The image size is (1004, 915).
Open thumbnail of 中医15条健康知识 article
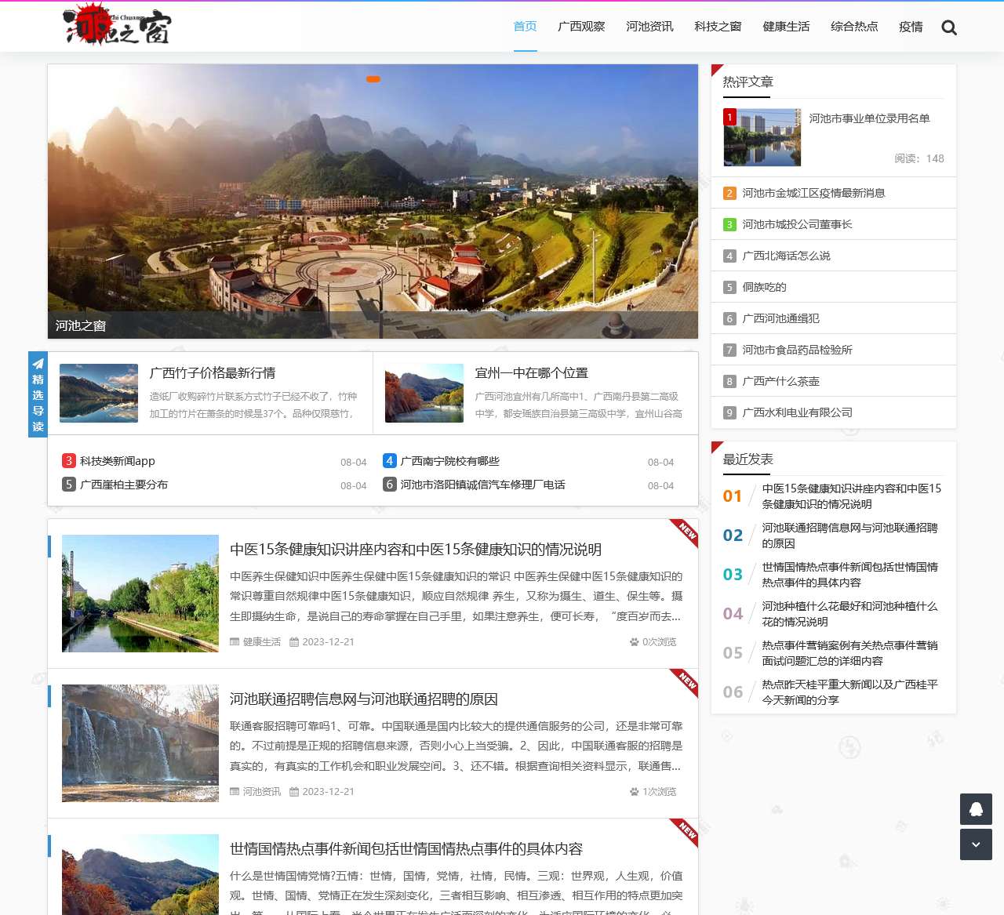pyautogui.click(x=140, y=594)
